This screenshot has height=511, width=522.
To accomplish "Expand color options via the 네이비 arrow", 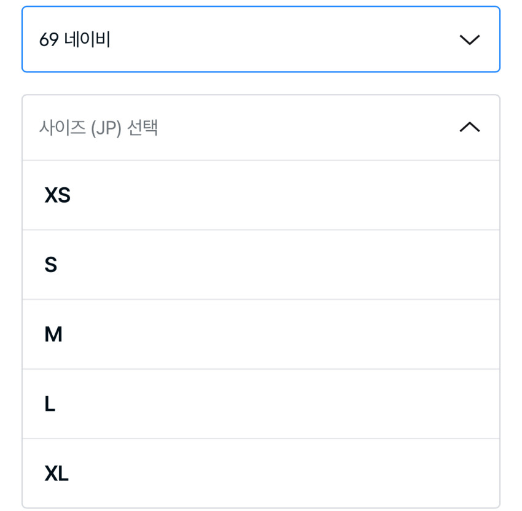I will (469, 40).
